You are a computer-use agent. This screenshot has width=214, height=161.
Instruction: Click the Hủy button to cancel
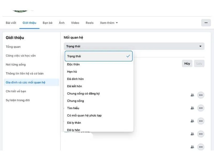tap(187, 64)
